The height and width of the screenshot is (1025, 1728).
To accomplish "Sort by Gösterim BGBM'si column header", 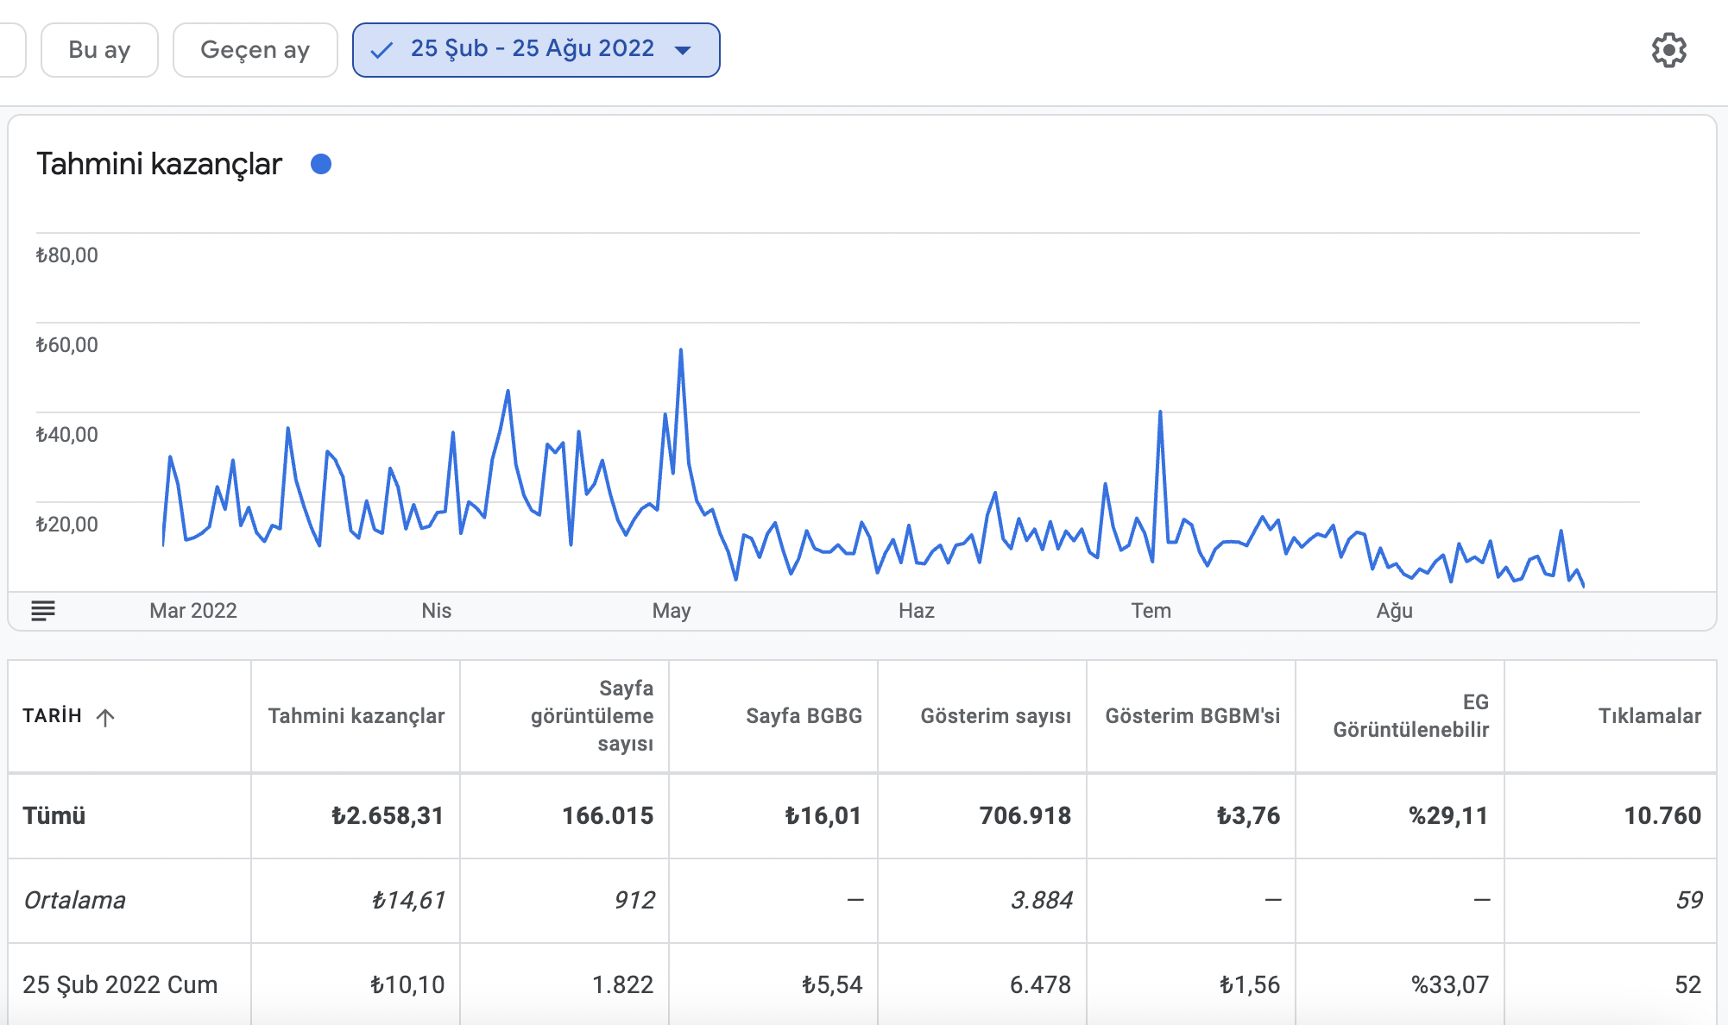I will (1192, 716).
